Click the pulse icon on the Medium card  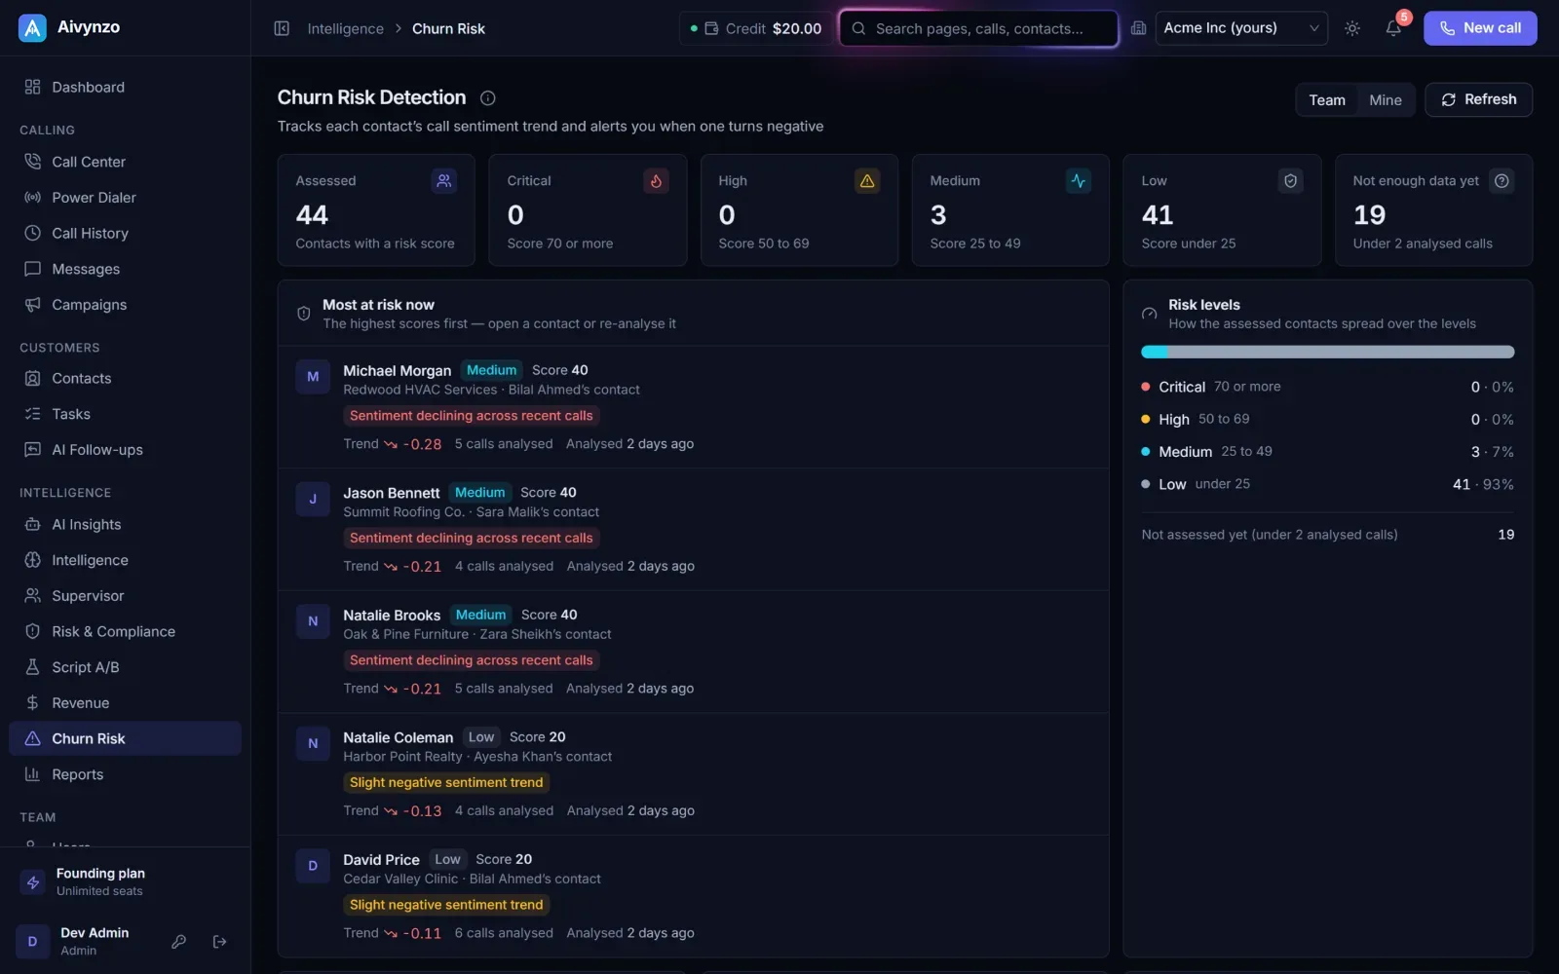click(1079, 180)
